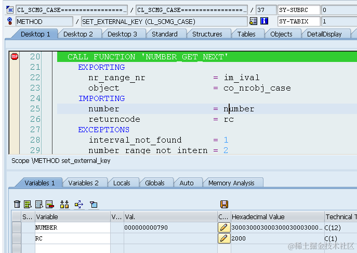Viewport: 357px width, 253px height.
Task: Click the Scope \METHOD set_external_key status text
Action: pos(61,161)
